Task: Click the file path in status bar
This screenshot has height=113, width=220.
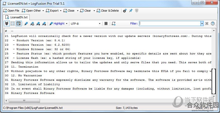Action: click(33, 108)
